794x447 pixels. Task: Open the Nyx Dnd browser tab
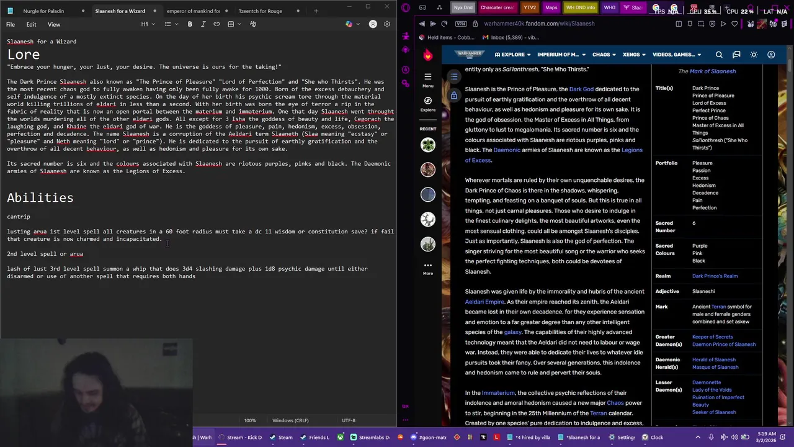pos(463,7)
